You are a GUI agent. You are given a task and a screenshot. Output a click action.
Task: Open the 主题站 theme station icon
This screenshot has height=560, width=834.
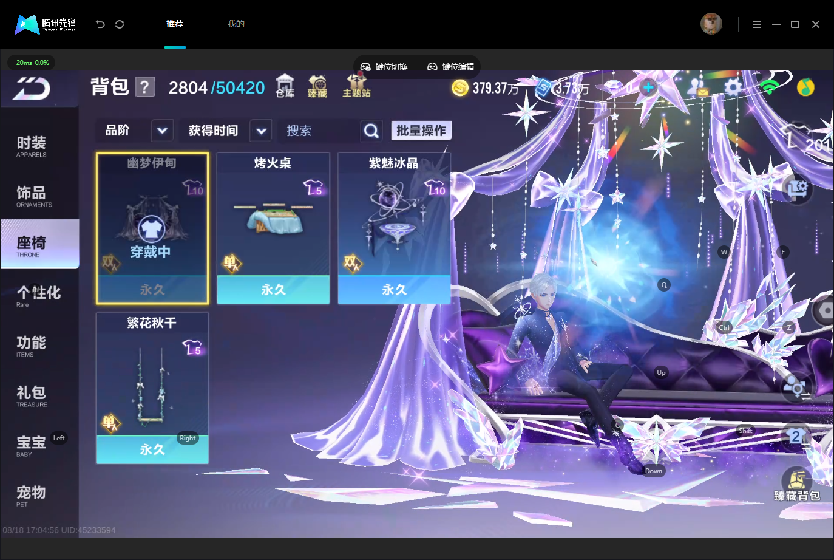coord(357,86)
